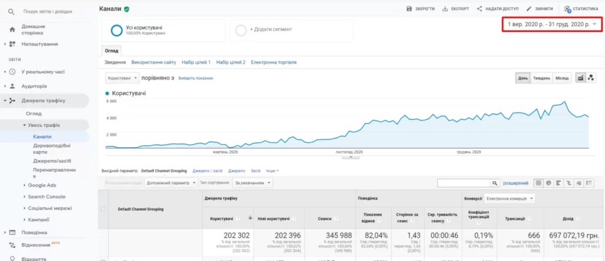Open the Користувачі metric dropdown
The width and height of the screenshot is (605, 261).
[x=122, y=79]
